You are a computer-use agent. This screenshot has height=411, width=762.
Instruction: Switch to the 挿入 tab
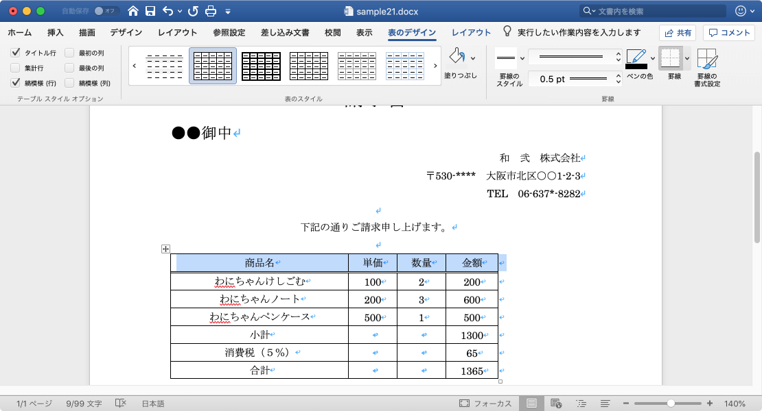tap(56, 32)
